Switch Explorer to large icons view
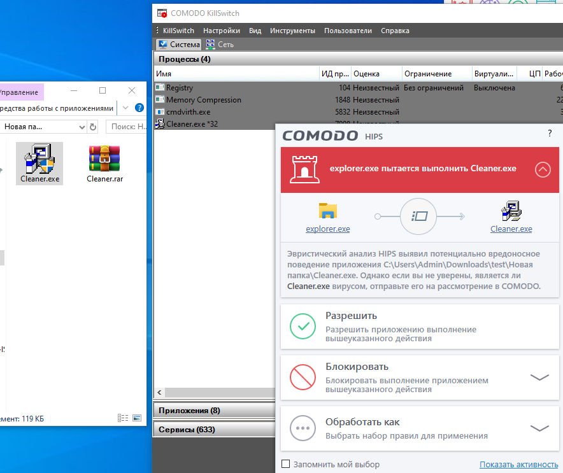This screenshot has width=563, height=473. tap(137, 418)
